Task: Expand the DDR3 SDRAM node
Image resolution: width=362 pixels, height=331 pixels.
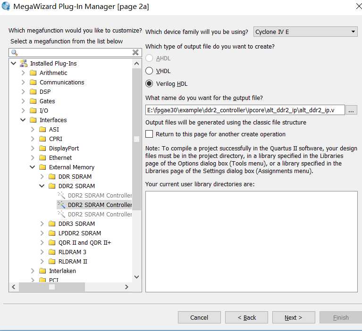Action: tap(42, 224)
